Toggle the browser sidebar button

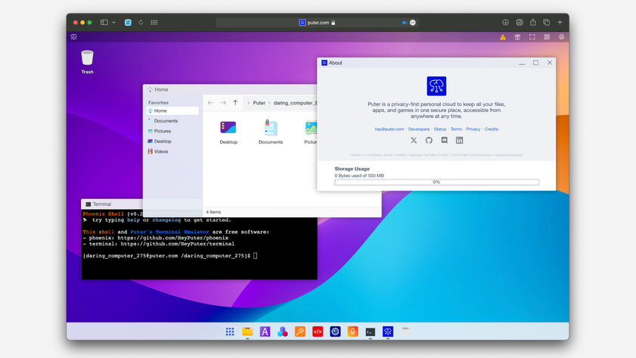tap(104, 23)
